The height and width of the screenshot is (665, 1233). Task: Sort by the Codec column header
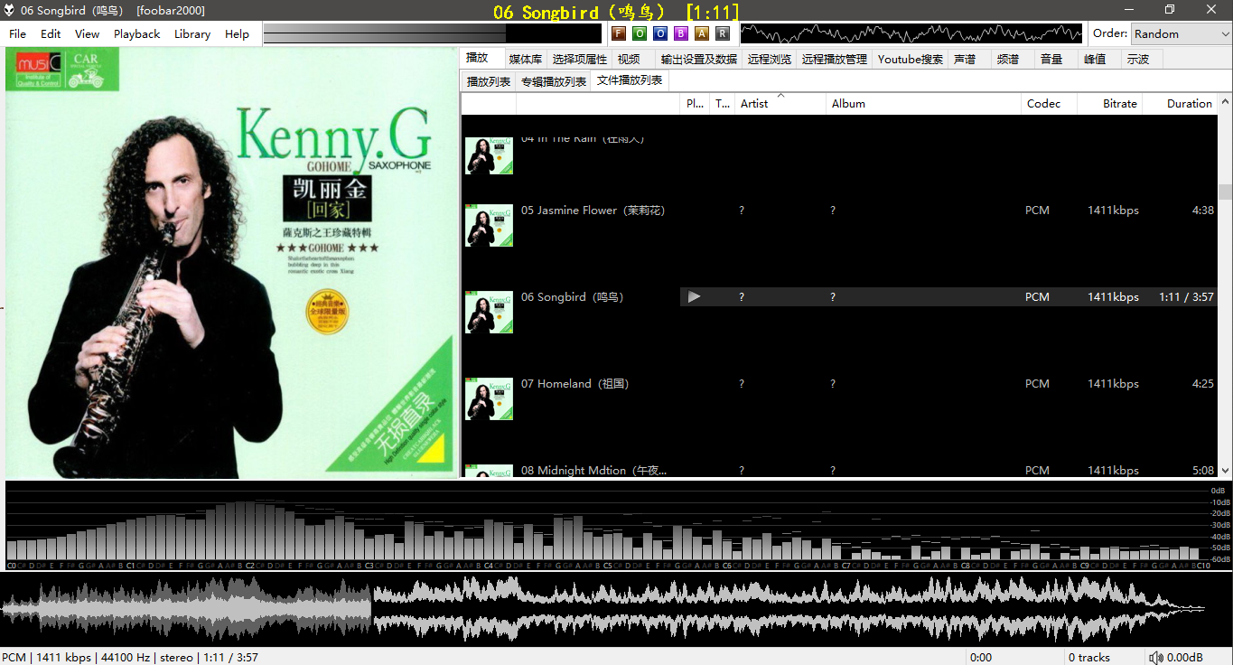tap(1049, 103)
